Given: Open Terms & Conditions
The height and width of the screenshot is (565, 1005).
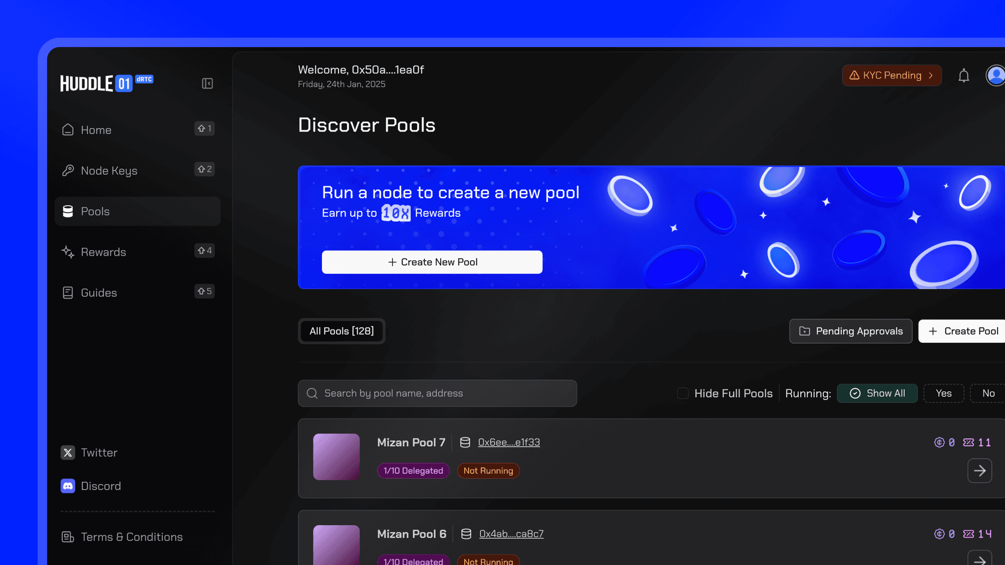Looking at the screenshot, I should click(x=132, y=537).
